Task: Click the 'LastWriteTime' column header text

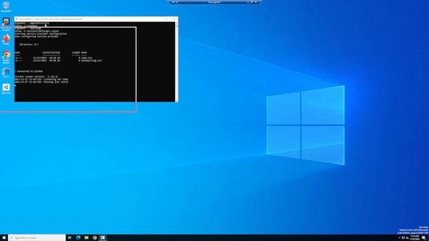Action: [x=51, y=52]
